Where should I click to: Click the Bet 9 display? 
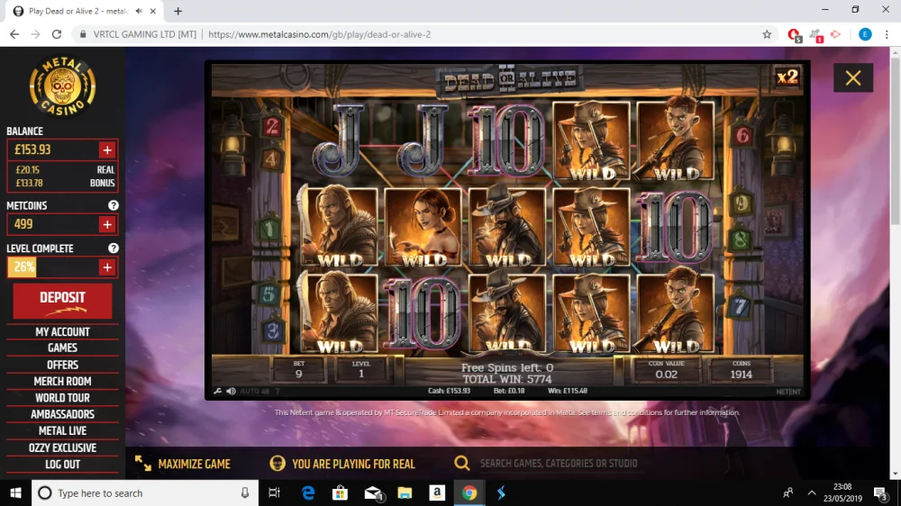299,369
